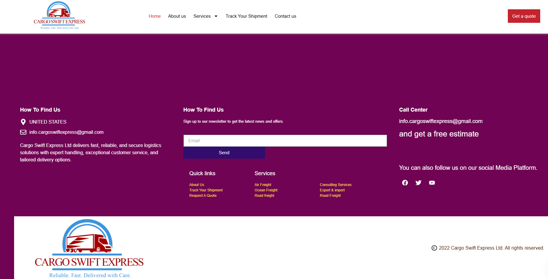548x279 pixels.
Task: Go to the Home menu item
Action: [x=154, y=16]
